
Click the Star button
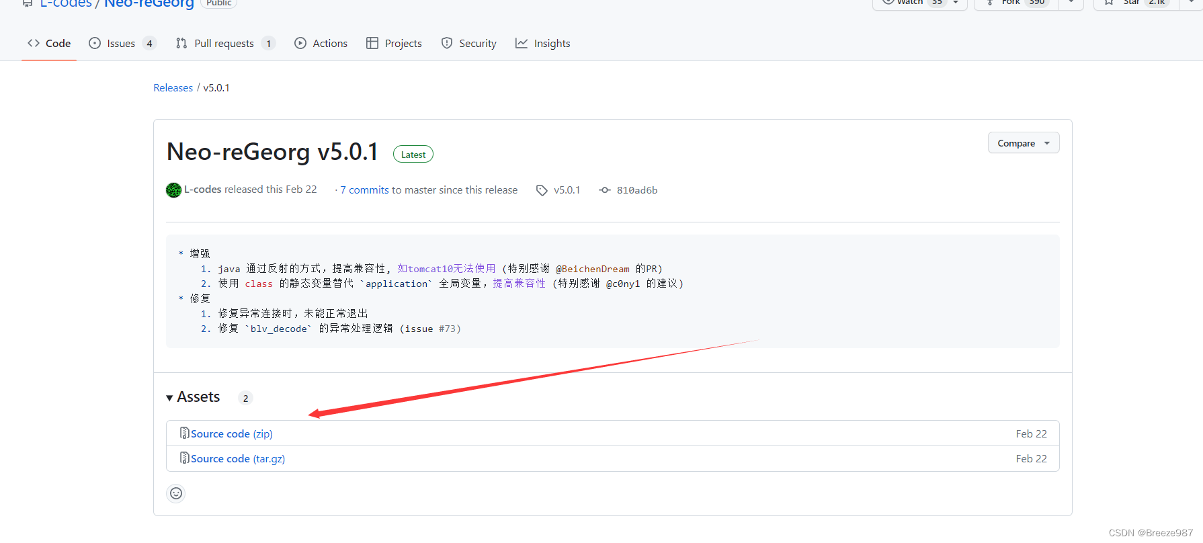(x=1136, y=3)
